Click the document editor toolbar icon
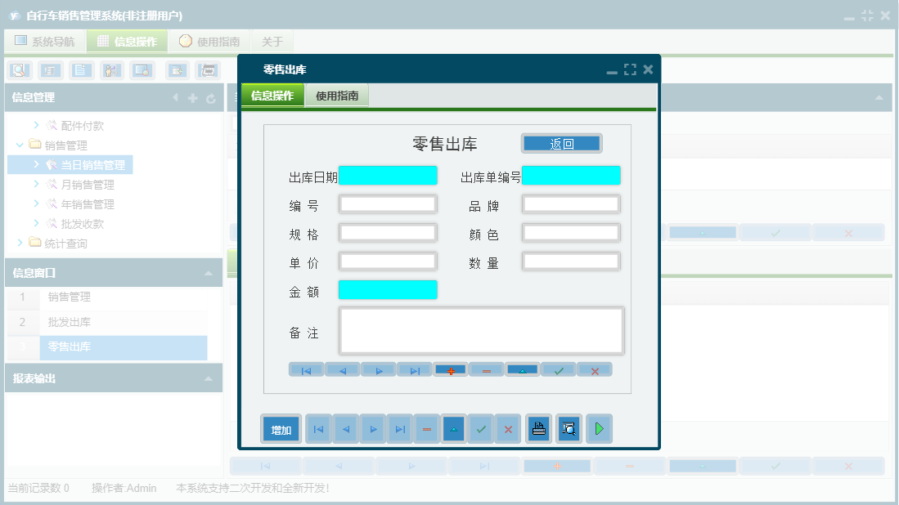The width and height of the screenshot is (899, 505). tap(81, 70)
